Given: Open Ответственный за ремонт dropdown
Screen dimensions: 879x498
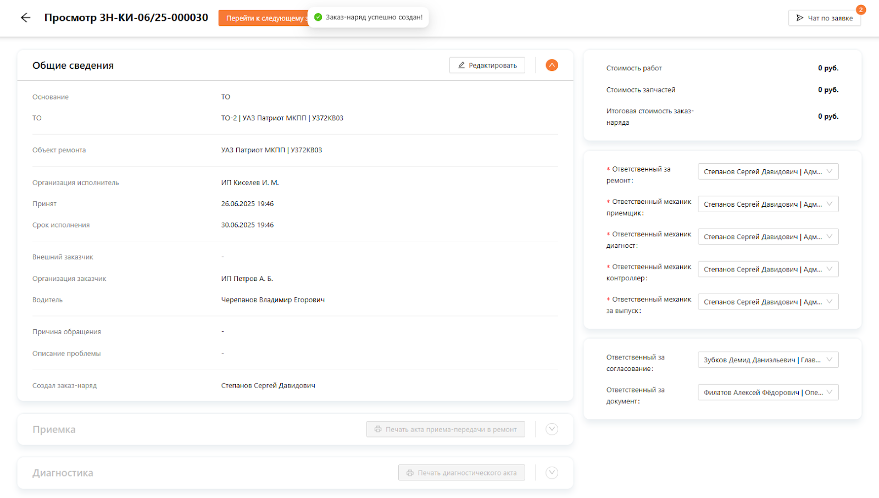Looking at the screenshot, I should 767,171.
